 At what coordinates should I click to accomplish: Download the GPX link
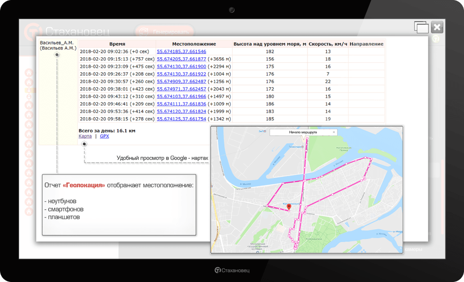[105, 136]
